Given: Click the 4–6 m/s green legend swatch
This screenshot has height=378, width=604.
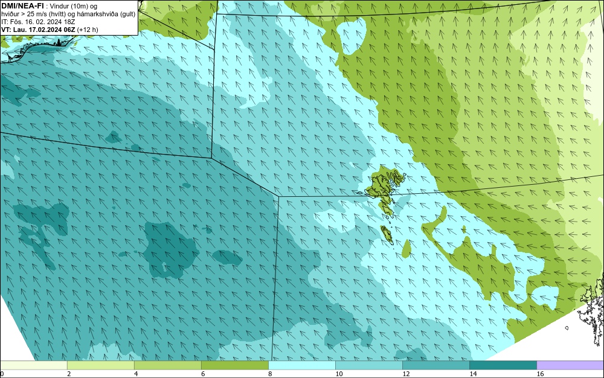Looking at the screenshot, I should point(167,365).
